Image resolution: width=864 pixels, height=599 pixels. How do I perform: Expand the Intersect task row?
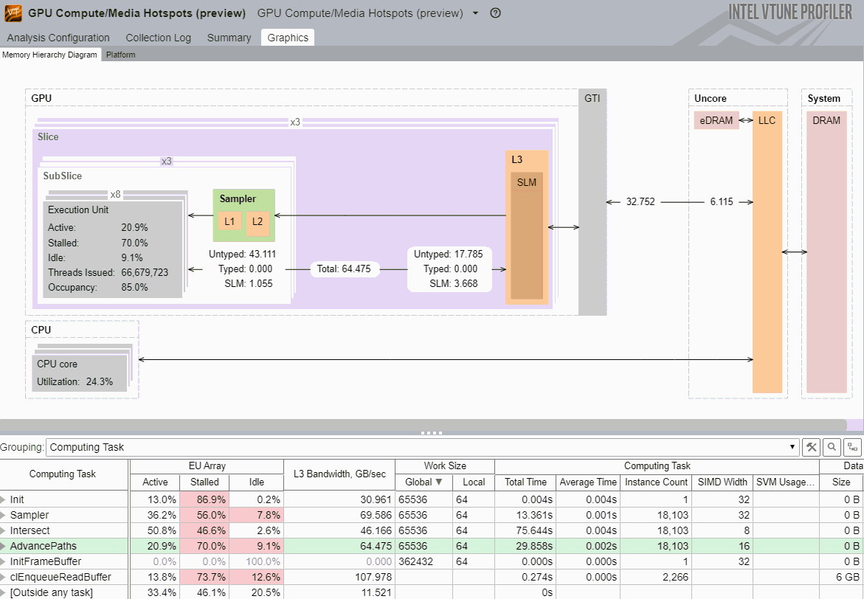point(4,530)
